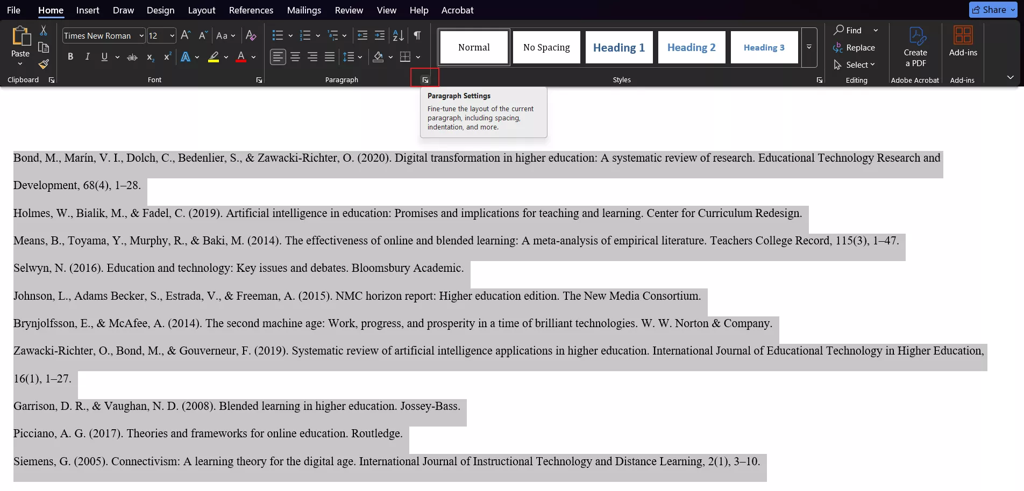Open Clipboard pane launcher
The width and height of the screenshot is (1024, 491).
point(52,80)
